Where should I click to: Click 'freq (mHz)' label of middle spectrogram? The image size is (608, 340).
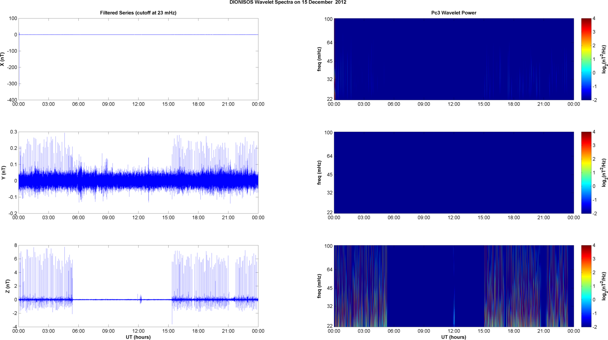319,173
